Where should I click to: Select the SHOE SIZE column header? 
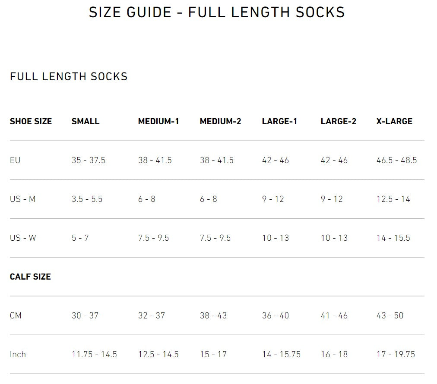click(x=31, y=121)
